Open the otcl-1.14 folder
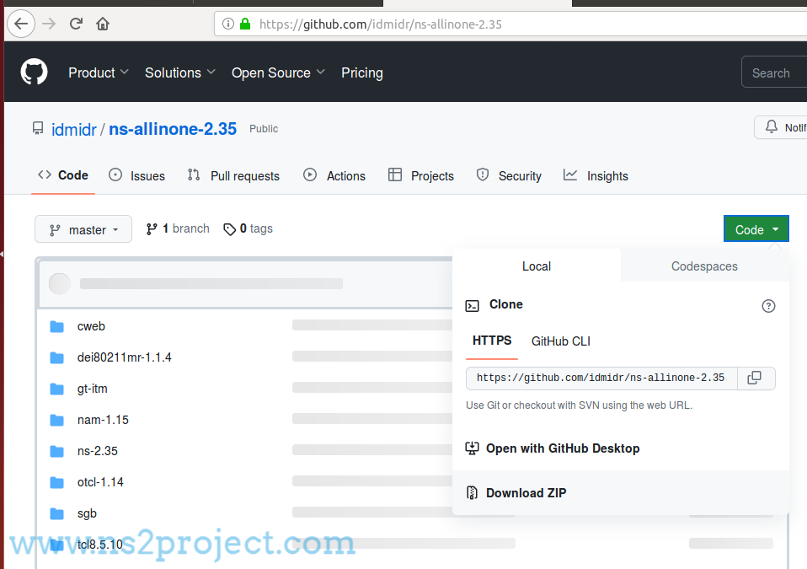This screenshot has width=807, height=569. point(100,482)
